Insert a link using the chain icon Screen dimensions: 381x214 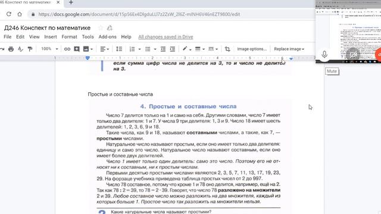[67, 49]
